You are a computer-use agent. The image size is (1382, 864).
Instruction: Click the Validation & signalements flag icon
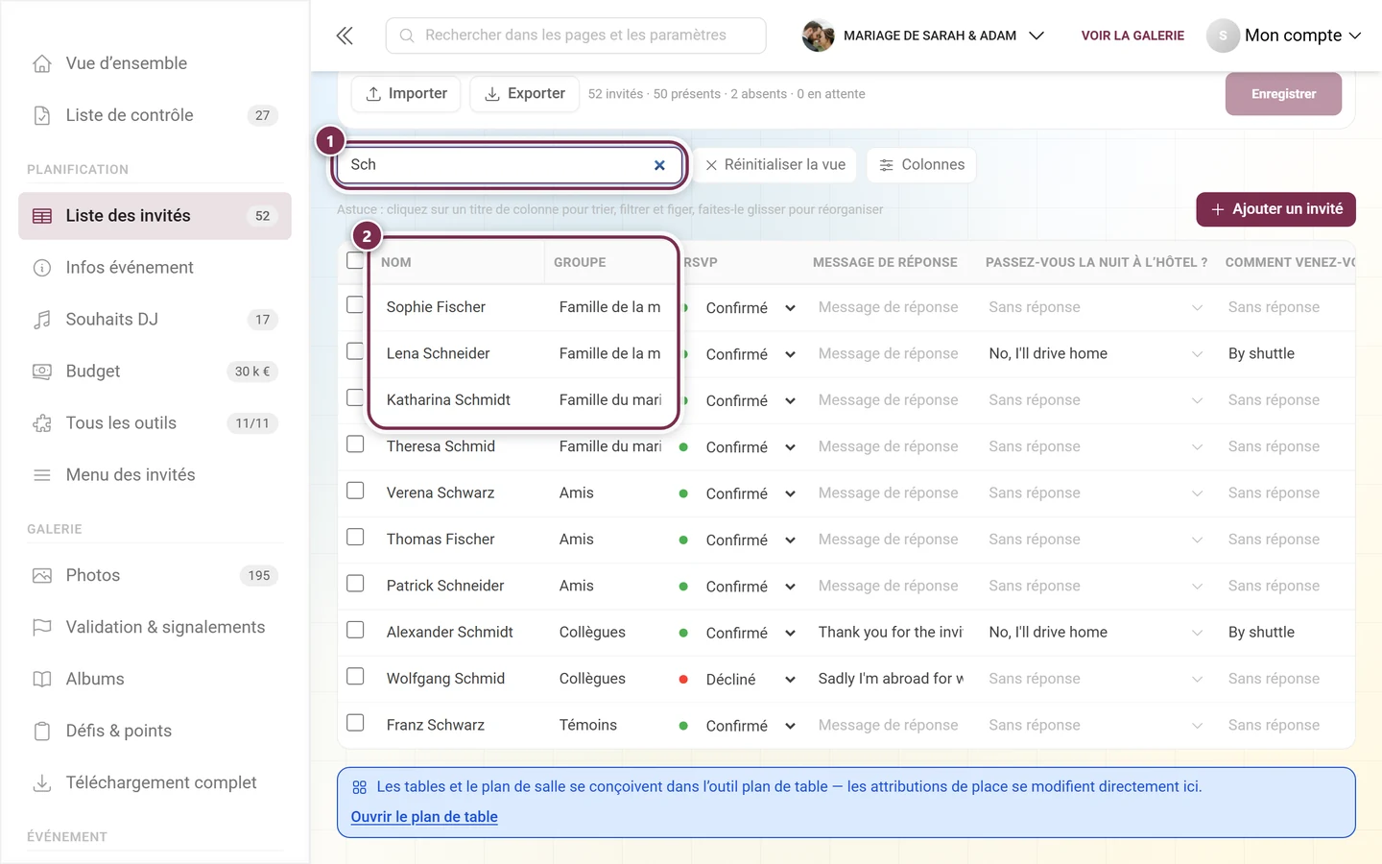42,628
